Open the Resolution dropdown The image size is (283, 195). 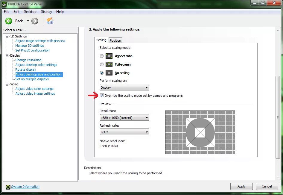click(x=124, y=118)
